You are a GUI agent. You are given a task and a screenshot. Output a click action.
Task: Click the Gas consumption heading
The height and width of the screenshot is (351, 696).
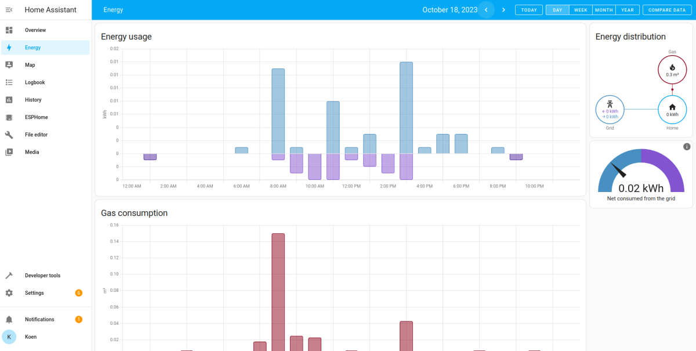coord(134,213)
